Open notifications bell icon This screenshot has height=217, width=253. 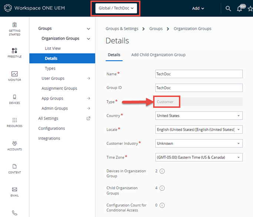(239, 9)
